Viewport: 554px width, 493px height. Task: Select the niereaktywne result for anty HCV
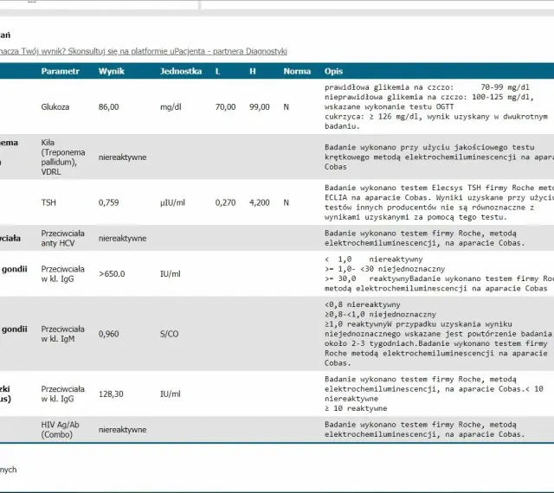tap(122, 239)
